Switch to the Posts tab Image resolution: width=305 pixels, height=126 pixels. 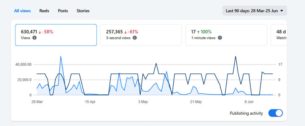(x=63, y=11)
